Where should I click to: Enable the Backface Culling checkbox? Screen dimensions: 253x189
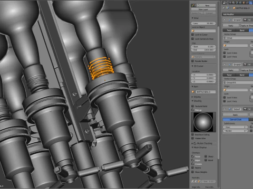(192, 134)
